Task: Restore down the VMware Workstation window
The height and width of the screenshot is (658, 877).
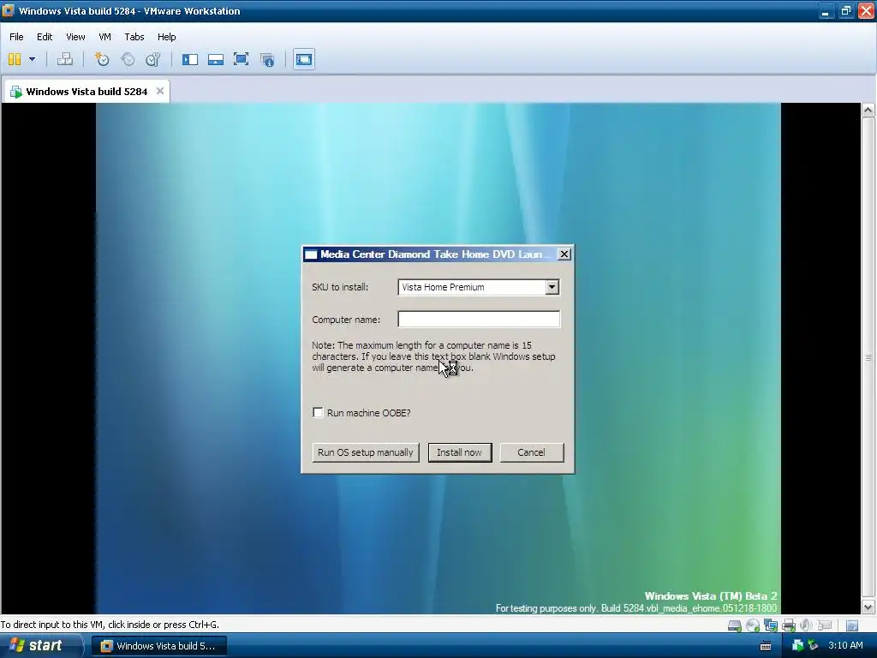Action: point(845,11)
